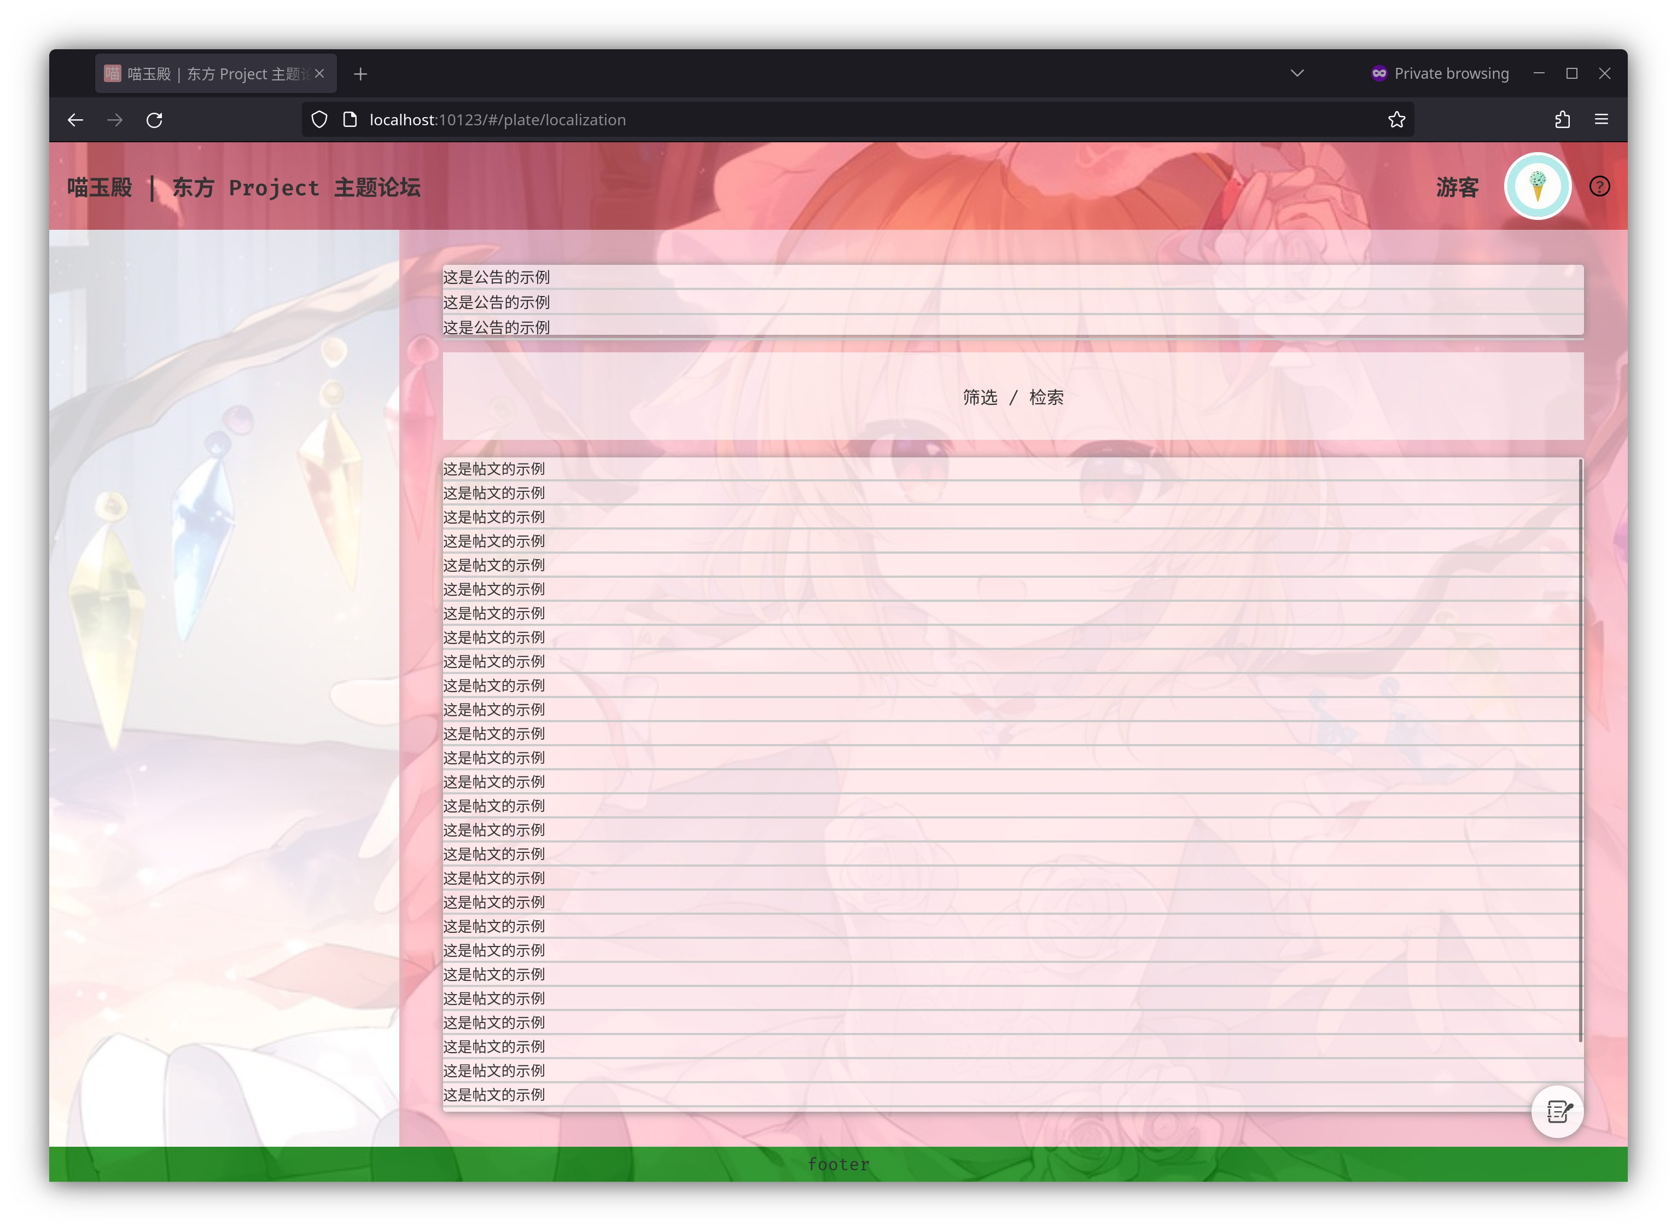Click the help question mark icon
Image resolution: width=1677 pixels, height=1231 pixels.
[1599, 186]
